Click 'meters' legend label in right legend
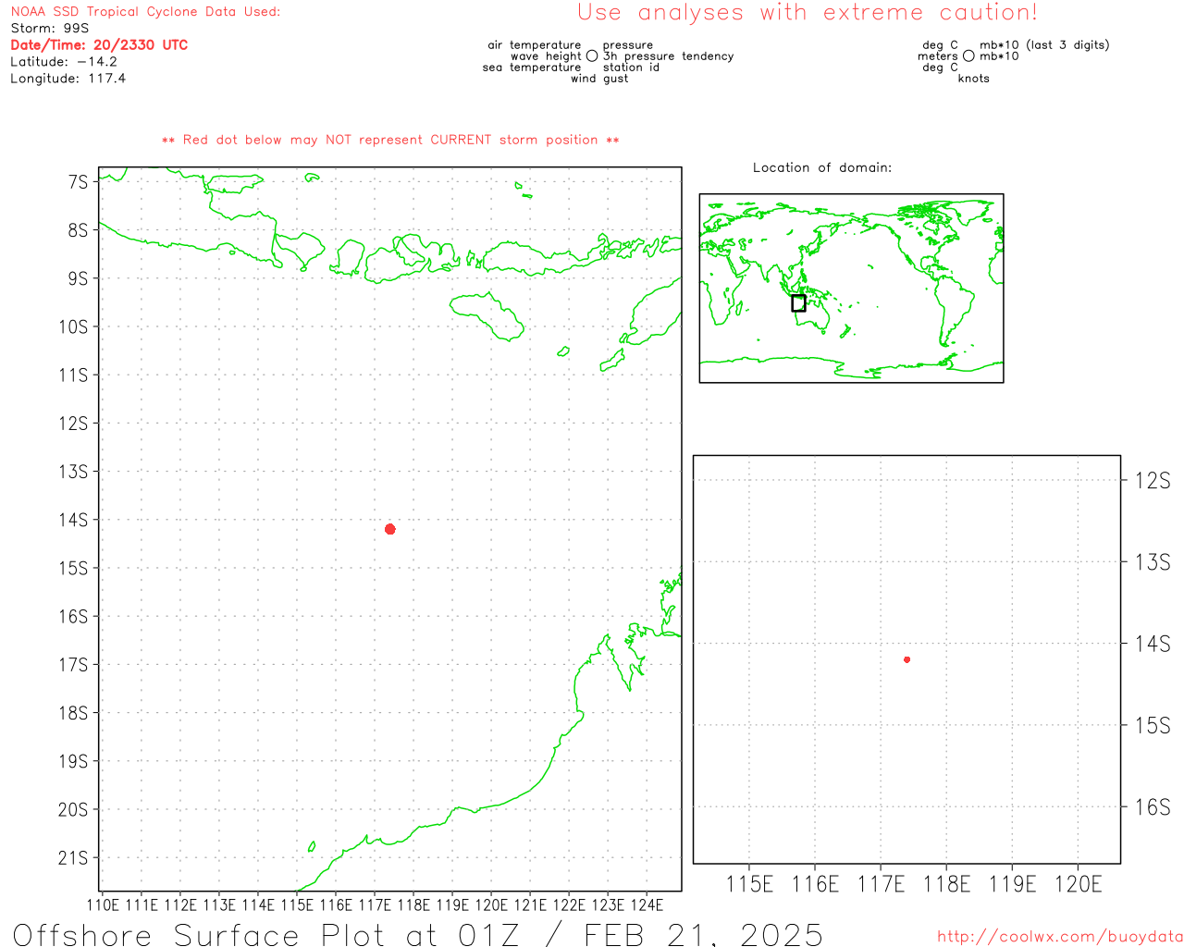This screenshot has width=1184, height=947. click(x=938, y=56)
